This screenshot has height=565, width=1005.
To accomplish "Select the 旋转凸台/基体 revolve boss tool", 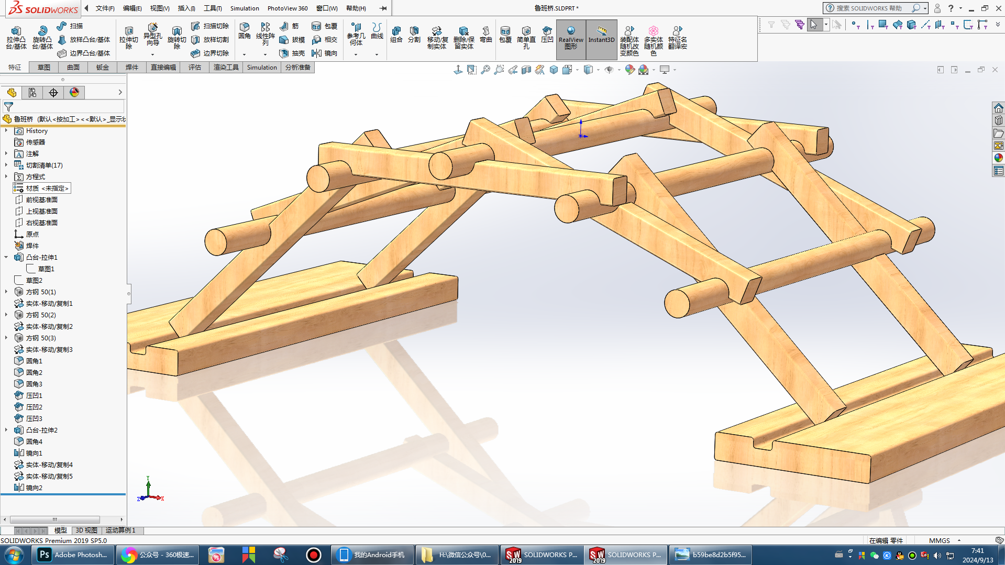I will 42,38.
